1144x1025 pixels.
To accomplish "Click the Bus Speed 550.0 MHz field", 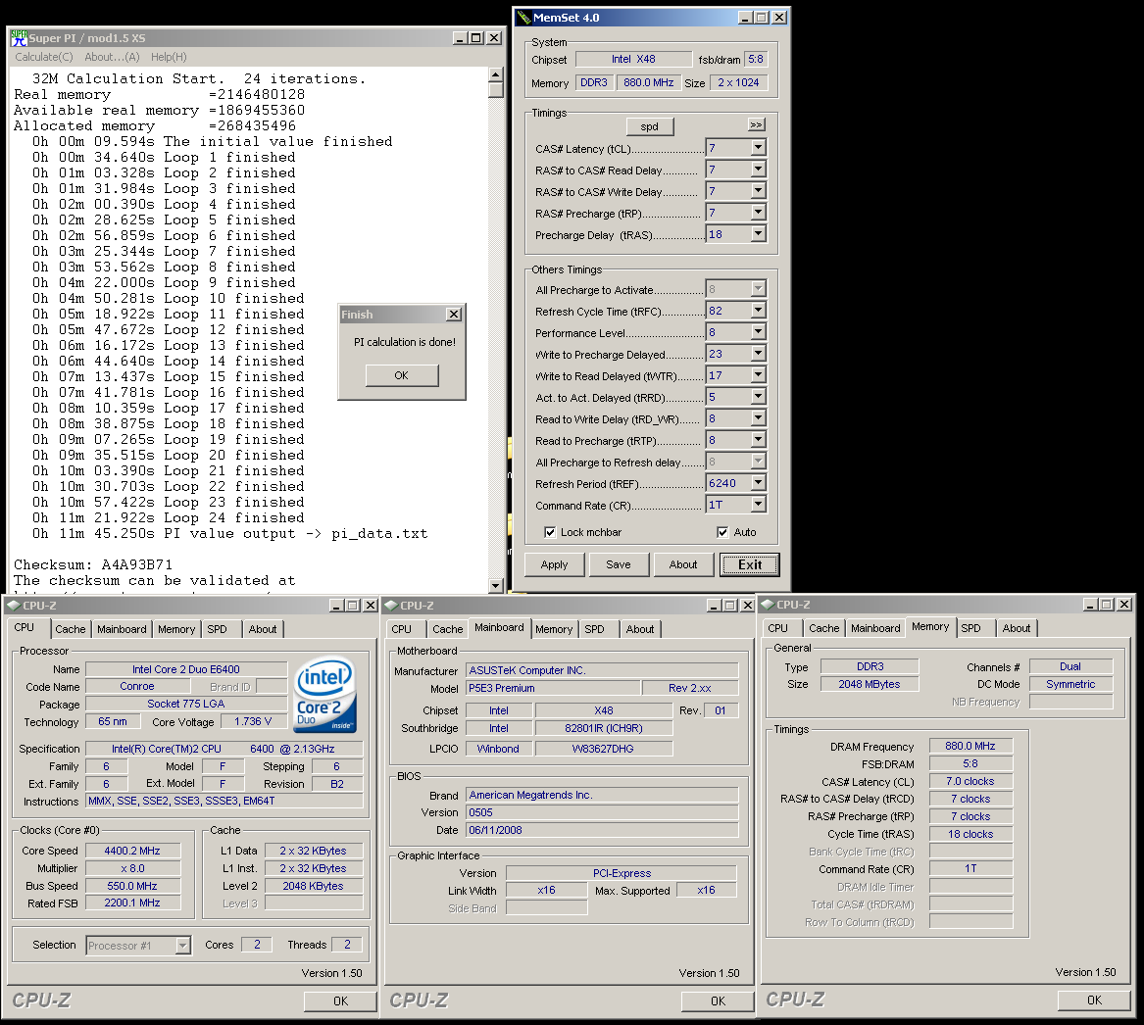I will 132,886.
